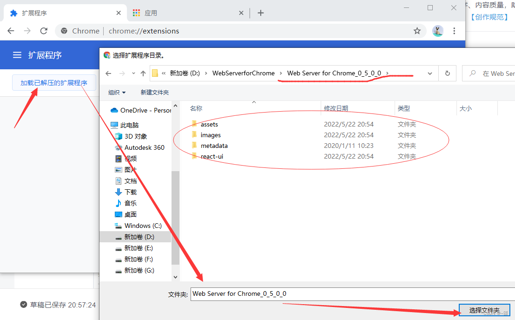
Task: Bookmark this page with the star icon
Action: pos(417,31)
